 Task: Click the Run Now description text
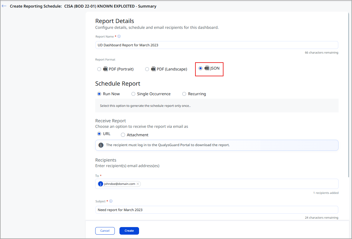145,106
